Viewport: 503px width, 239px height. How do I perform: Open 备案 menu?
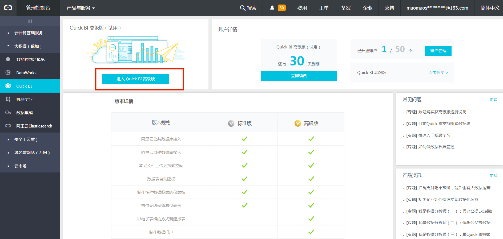(x=346, y=8)
